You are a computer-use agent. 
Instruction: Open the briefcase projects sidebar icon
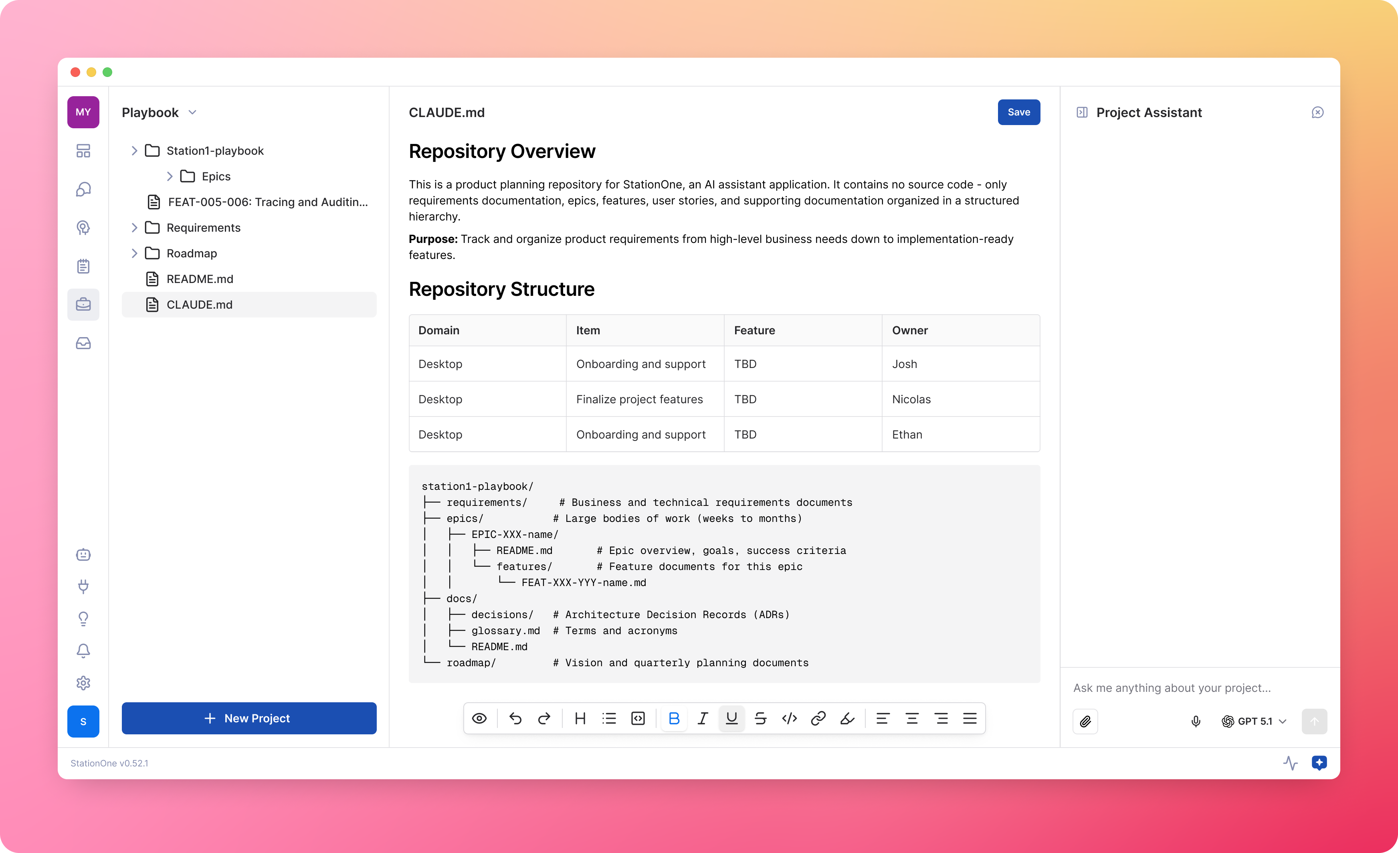point(83,305)
